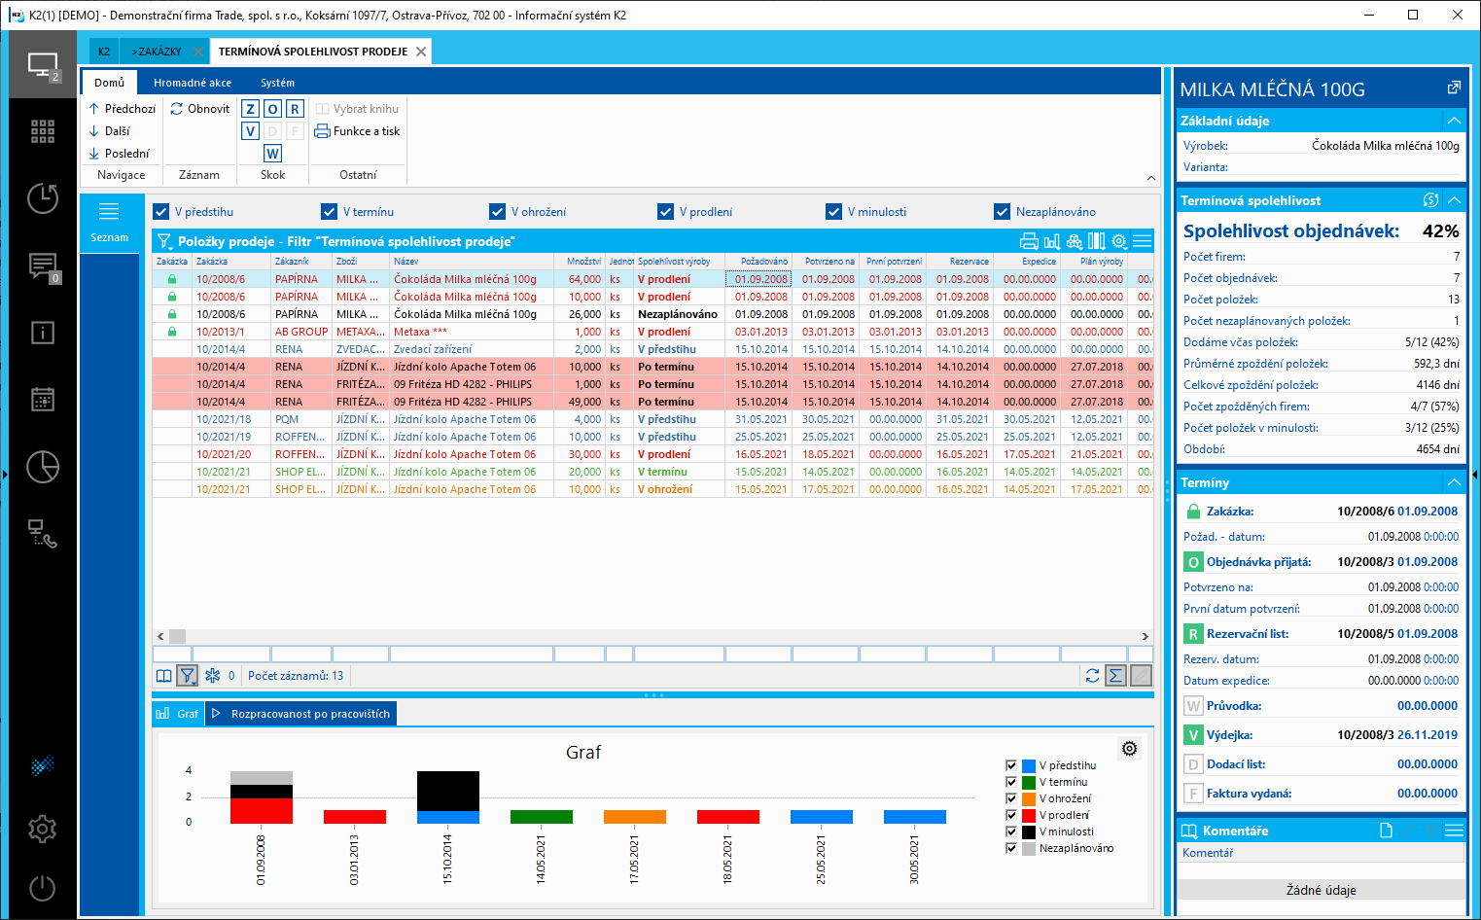
Task: Click the print icon in table header
Action: pos(1029,241)
